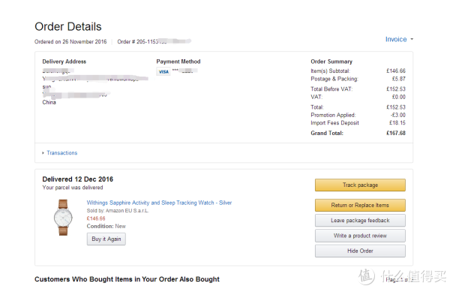This screenshot has height=289, width=450.
Task: Open the Withings Sapphire watch product link
Action: click(159, 203)
